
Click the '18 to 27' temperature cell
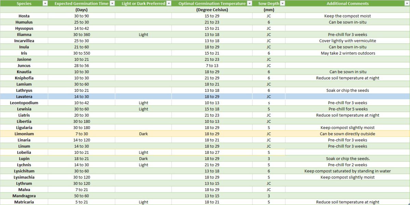212,152
